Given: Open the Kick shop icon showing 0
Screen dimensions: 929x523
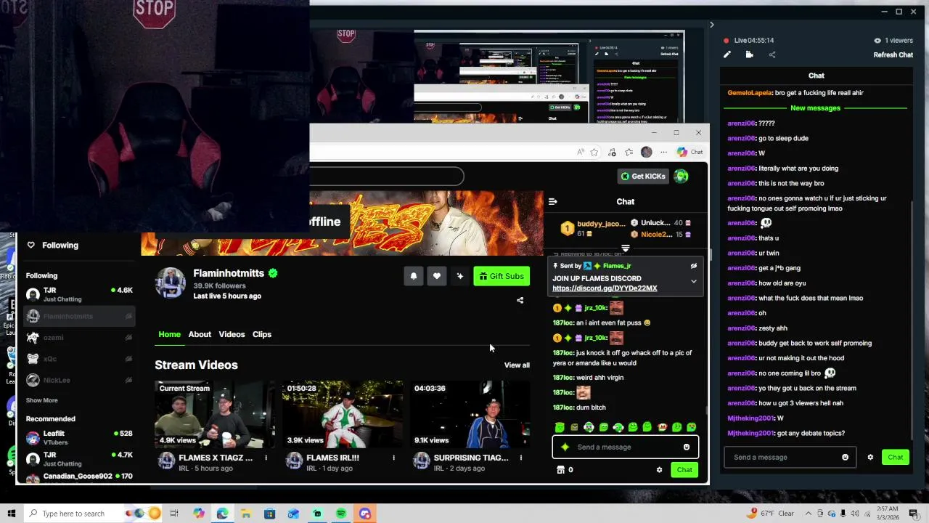Looking at the screenshot, I should 565,470.
